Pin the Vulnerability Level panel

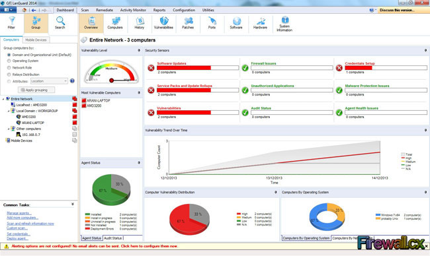(139, 50)
